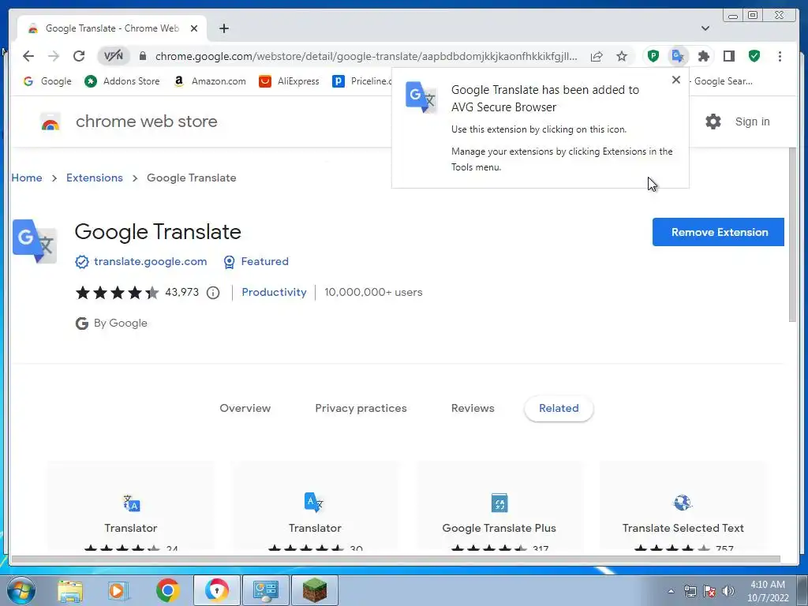Launch Google Chrome from the taskbar
This screenshot has height=606, width=808.
tap(167, 590)
